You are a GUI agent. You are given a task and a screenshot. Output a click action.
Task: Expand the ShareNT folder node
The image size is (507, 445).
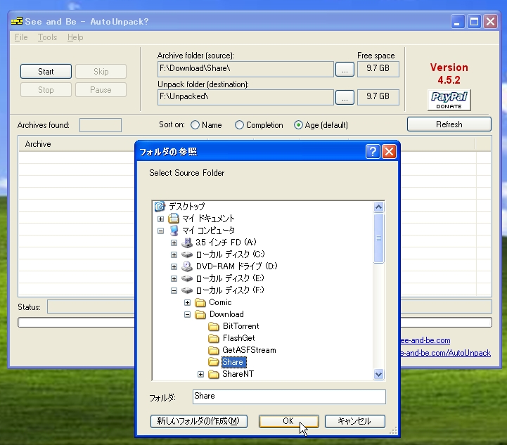click(x=201, y=374)
